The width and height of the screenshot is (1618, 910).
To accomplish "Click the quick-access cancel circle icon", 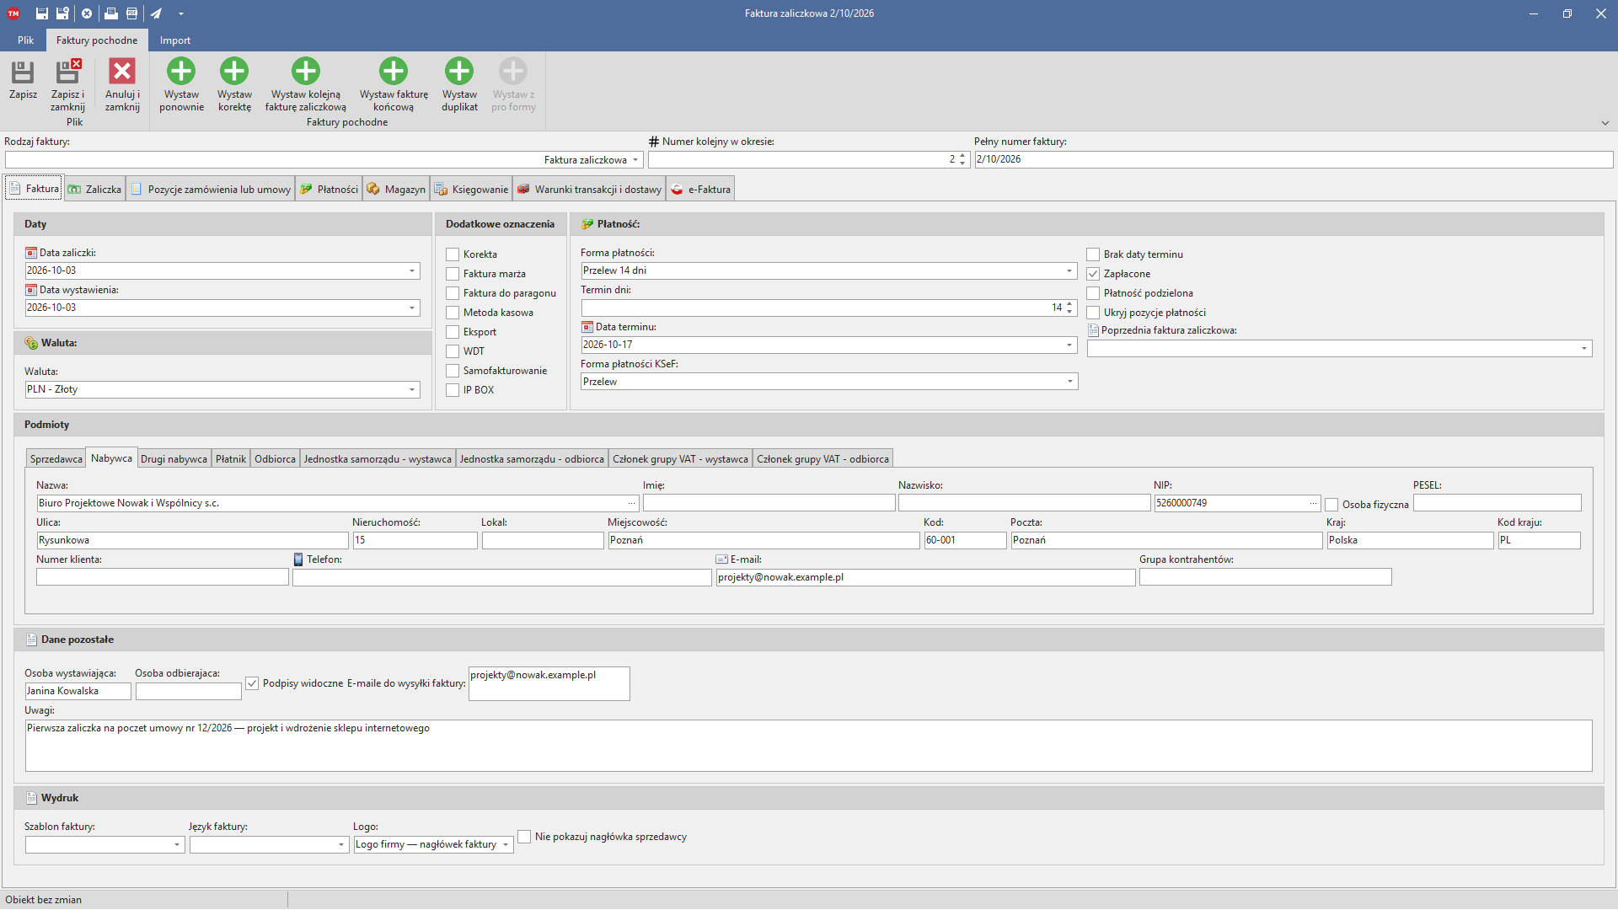I will tap(87, 13).
